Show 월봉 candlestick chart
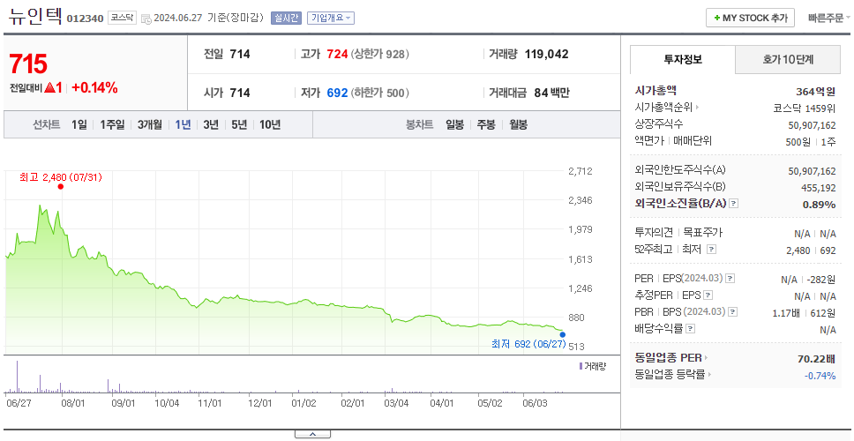 coord(519,124)
